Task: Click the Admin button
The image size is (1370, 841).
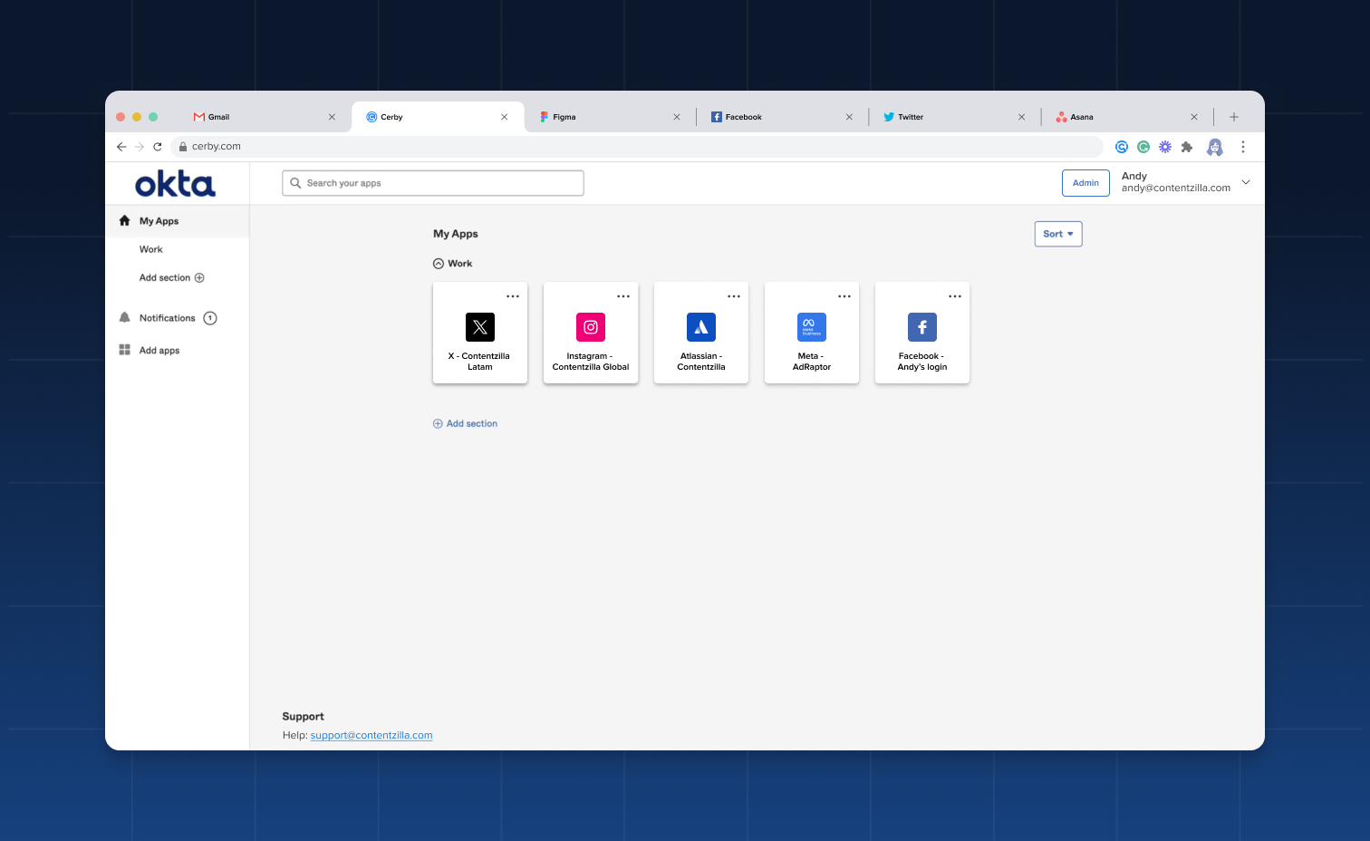Action: (x=1085, y=183)
